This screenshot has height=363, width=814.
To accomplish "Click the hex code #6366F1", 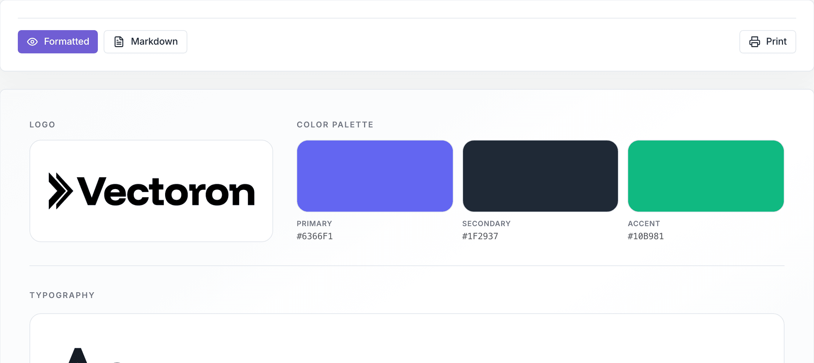I will 315,236.
